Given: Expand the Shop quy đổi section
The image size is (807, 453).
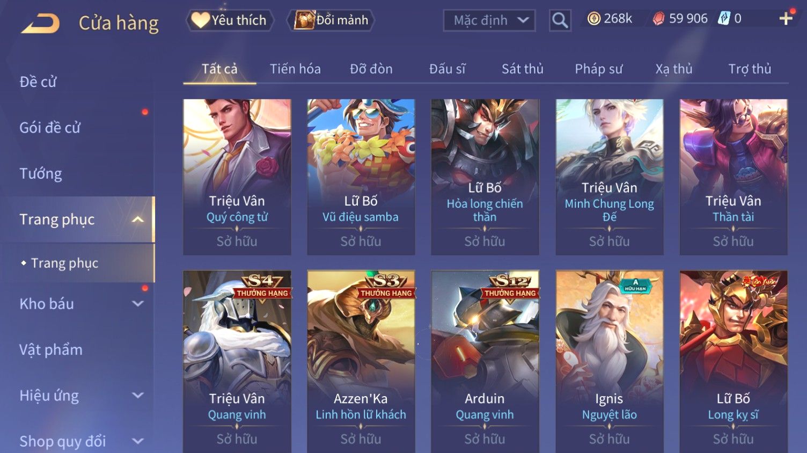Looking at the screenshot, I should tap(138, 441).
